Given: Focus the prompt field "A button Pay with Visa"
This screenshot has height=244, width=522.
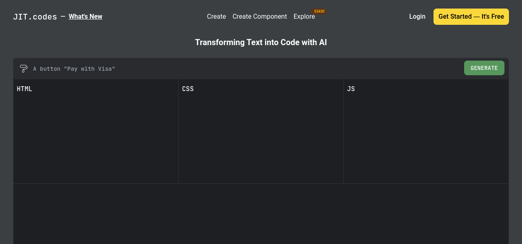Looking at the screenshot, I should click(245, 69).
